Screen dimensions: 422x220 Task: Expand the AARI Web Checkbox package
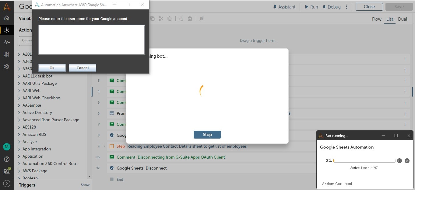[x=19, y=98]
